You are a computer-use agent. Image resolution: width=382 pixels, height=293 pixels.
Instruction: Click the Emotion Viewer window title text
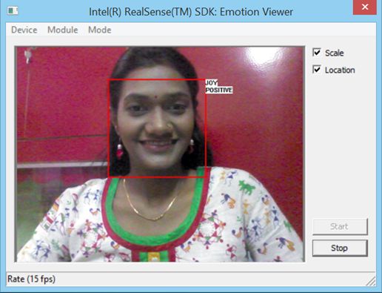coord(191,12)
